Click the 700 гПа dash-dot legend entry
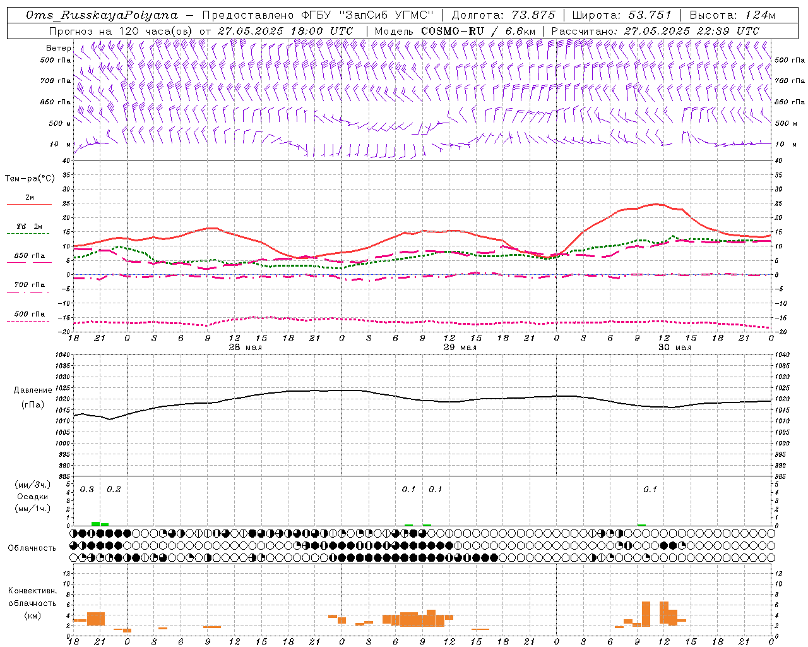Image resolution: width=808 pixels, height=647 pixels. coord(29,287)
